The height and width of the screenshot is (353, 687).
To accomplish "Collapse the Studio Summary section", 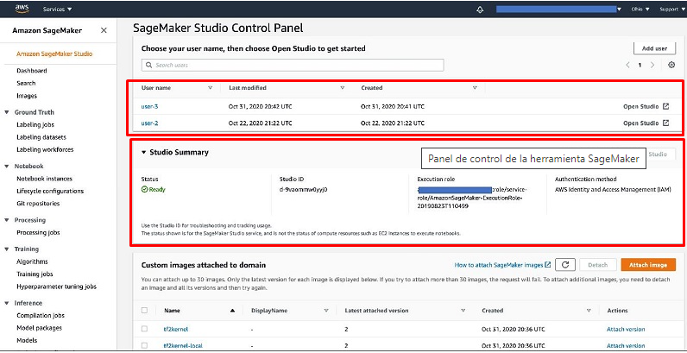I will 144,153.
